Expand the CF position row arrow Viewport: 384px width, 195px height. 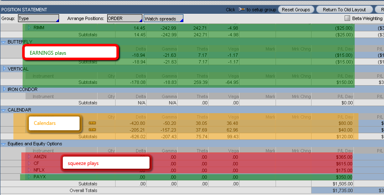(29, 163)
